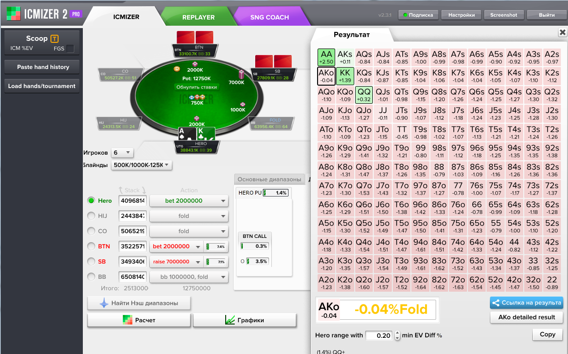568x354 pixels.
Task: Close the Результат panel with X
Action: [562, 32]
